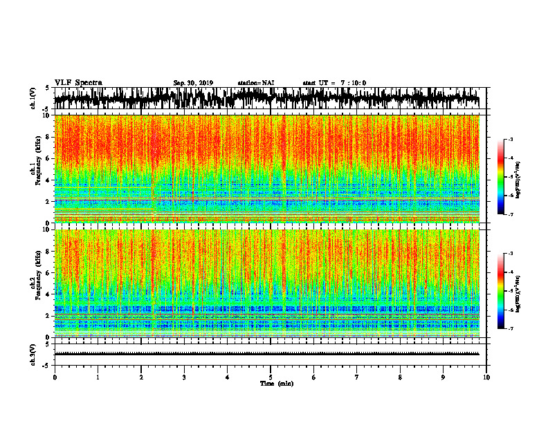Click the ch.2 spectrogram color scale bar
The height and width of the screenshot is (423, 548).
(501, 291)
